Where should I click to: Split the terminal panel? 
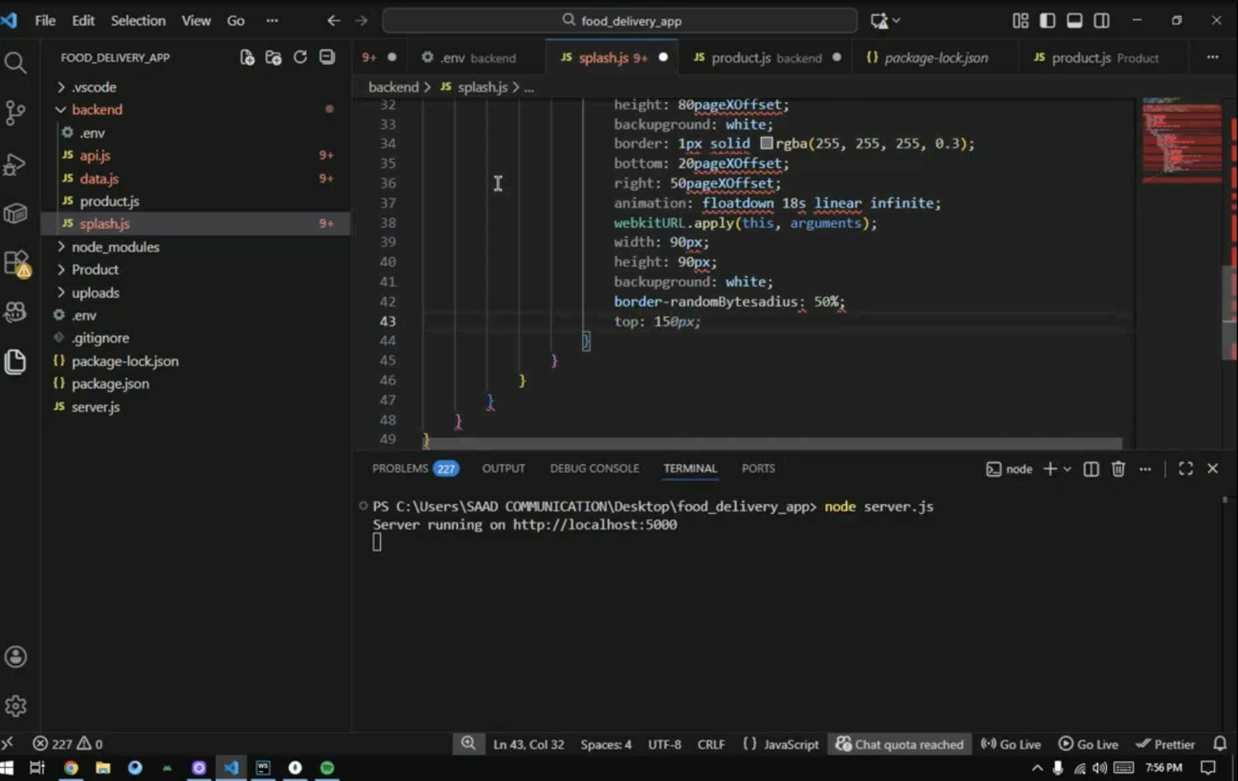coord(1091,469)
